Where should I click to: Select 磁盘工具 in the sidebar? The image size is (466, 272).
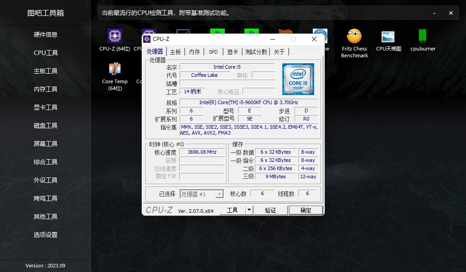(45, 126)
